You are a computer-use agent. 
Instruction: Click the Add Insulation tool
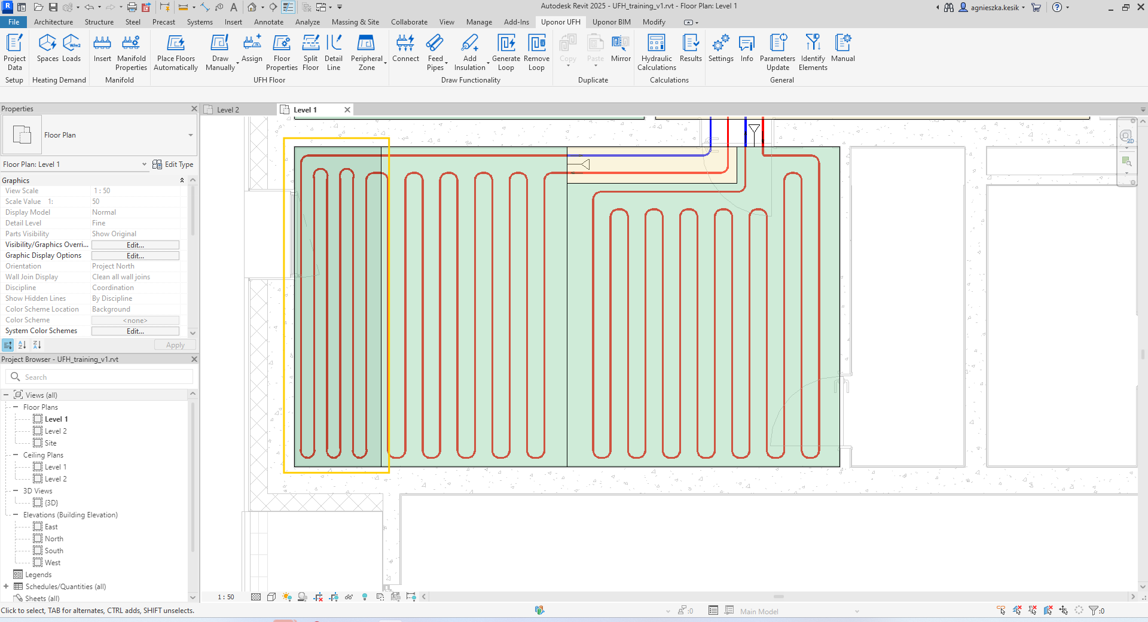pyautogui.click(x=470, y=52)
